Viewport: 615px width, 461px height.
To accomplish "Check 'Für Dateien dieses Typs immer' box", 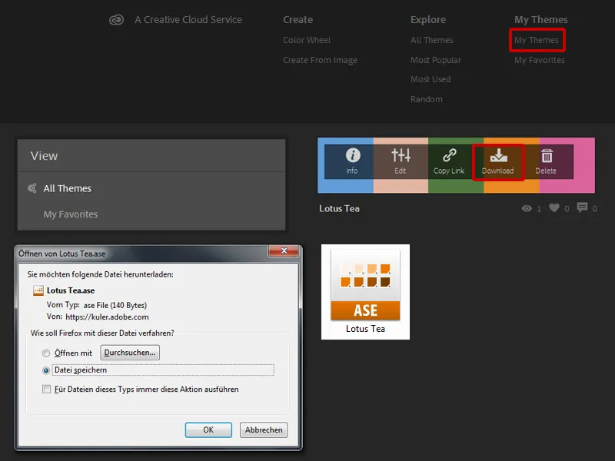I will 46,390.
